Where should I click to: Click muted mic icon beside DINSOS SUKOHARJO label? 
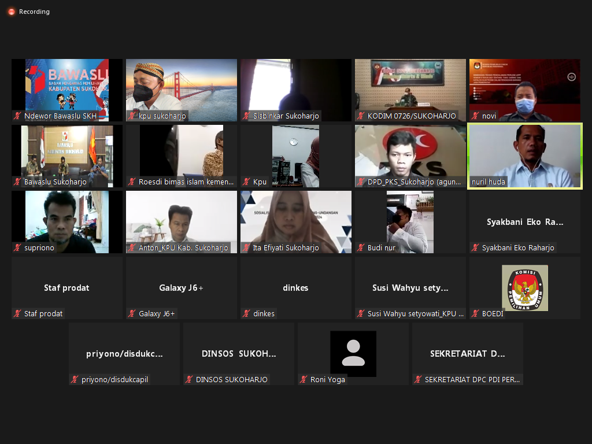190,380
